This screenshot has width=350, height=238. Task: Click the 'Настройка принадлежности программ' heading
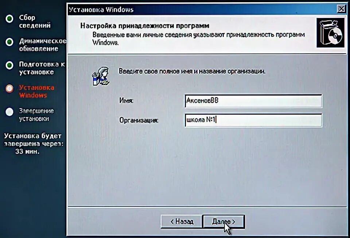[x=145, y=26]
